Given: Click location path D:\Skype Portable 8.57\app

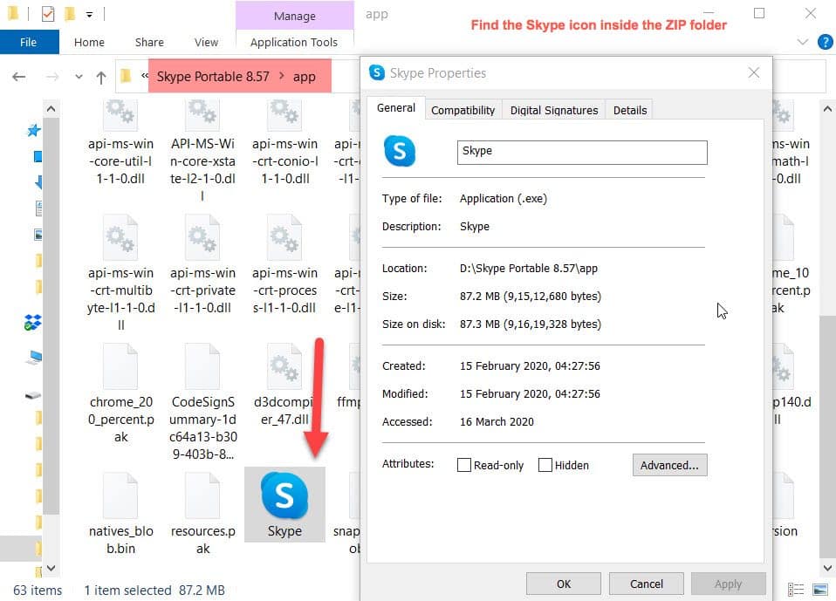Looking at the screenshot, I should 528,268.
